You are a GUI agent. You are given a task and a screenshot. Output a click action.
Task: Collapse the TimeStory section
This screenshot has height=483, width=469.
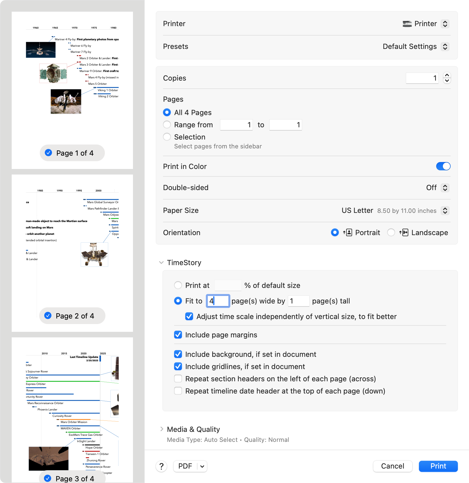(x=161, y=262)
